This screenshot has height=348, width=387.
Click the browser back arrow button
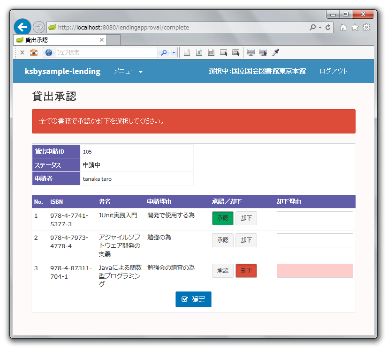[x=22, y=27]
